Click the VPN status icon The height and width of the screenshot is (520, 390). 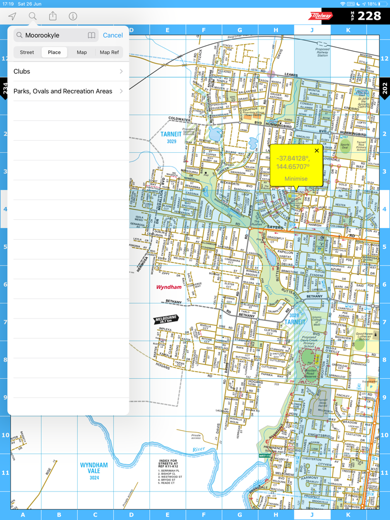pyautogui.click(x=350, y=4)
